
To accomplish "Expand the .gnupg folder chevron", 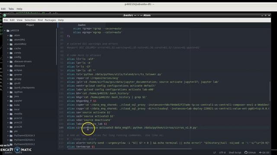I will (8, 79).
